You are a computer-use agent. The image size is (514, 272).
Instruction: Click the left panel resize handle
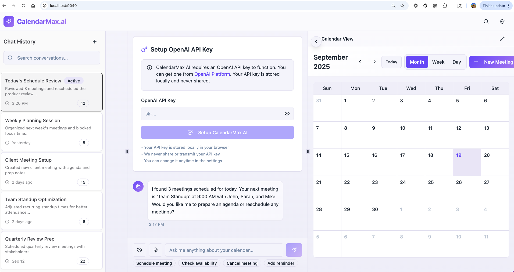127,151
